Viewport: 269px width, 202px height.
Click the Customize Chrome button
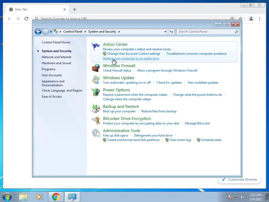239,179
